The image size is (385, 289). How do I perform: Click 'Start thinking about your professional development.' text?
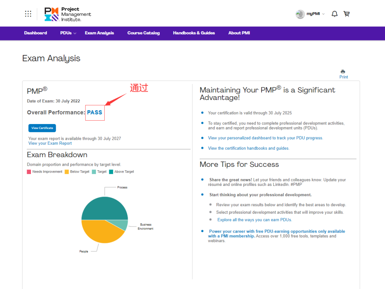click(260, 195)
